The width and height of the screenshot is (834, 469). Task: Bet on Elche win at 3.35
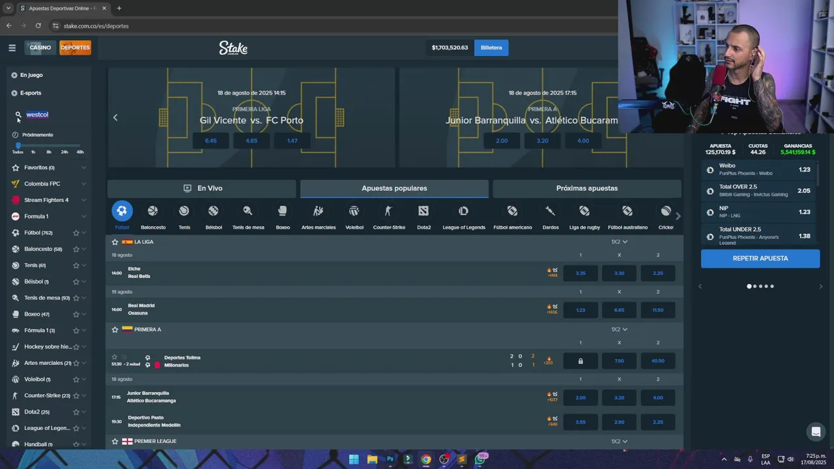[581, 273]
